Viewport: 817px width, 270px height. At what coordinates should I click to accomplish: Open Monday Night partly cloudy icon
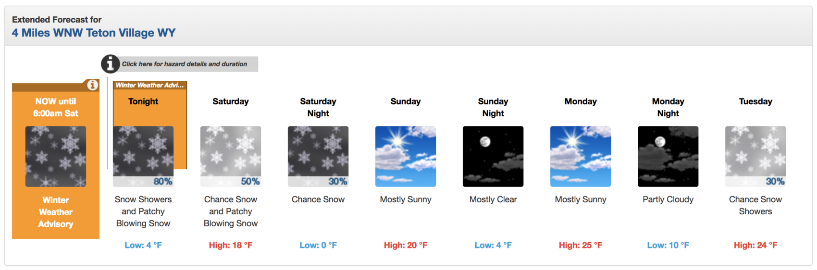point(668,157)
